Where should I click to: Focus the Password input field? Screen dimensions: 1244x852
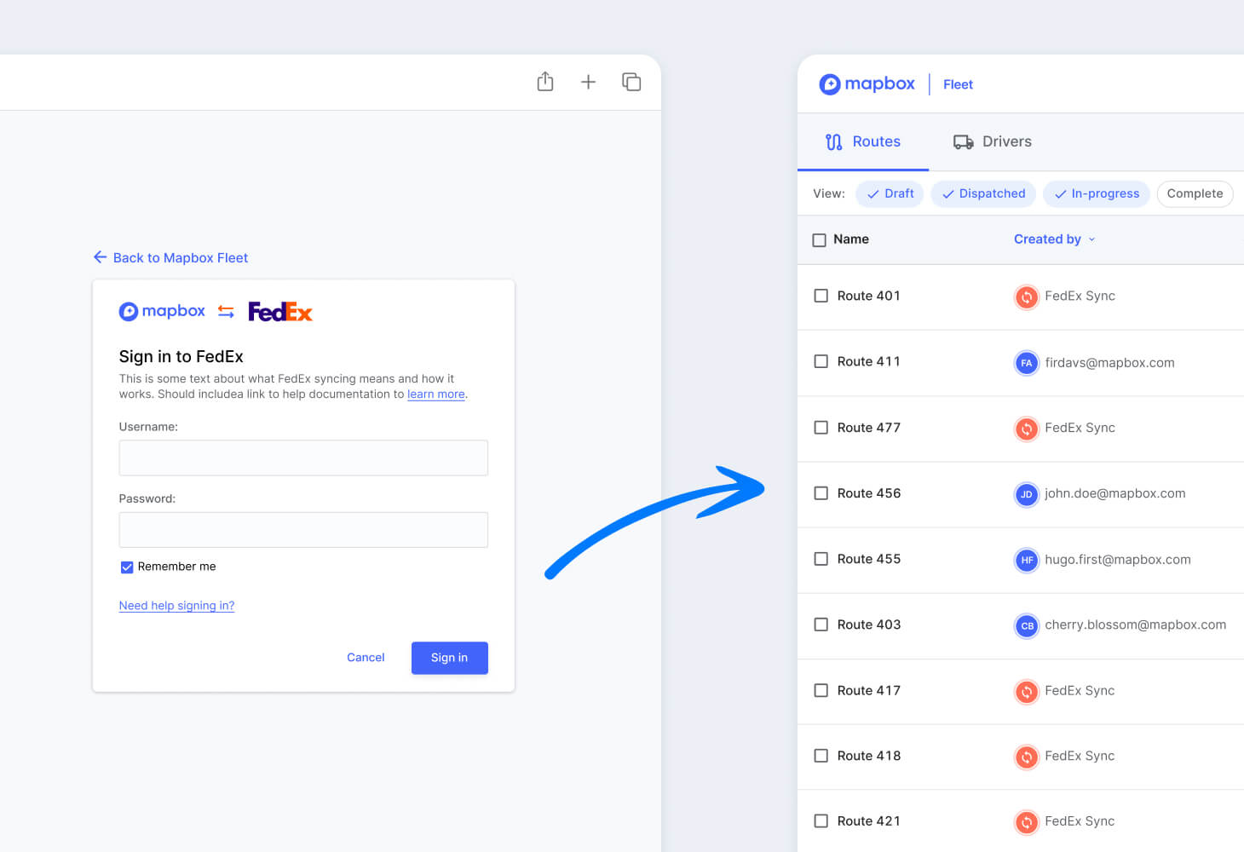[x=303, y=530]
